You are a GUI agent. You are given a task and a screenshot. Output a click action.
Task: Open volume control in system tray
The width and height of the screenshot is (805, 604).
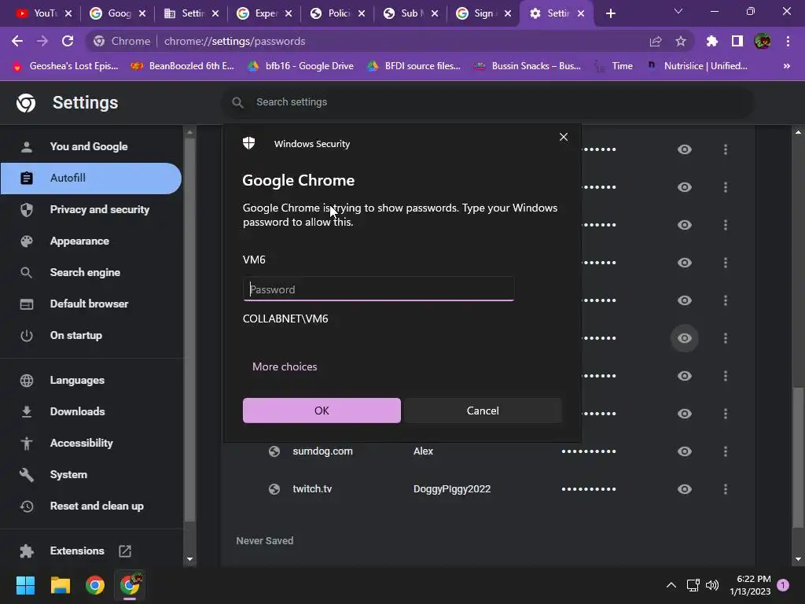(712, 585)
